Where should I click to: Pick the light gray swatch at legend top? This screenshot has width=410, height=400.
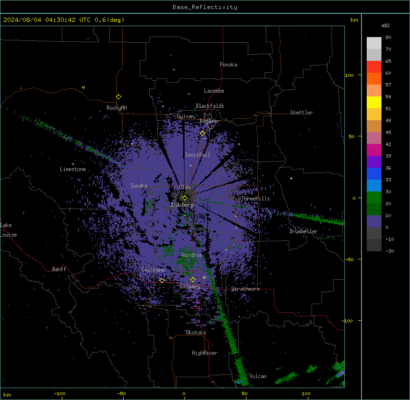[374, 43]
